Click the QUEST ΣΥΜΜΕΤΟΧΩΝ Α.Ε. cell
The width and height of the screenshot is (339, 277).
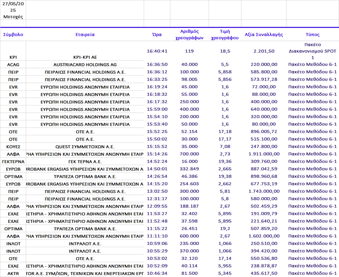pos(85,147)
